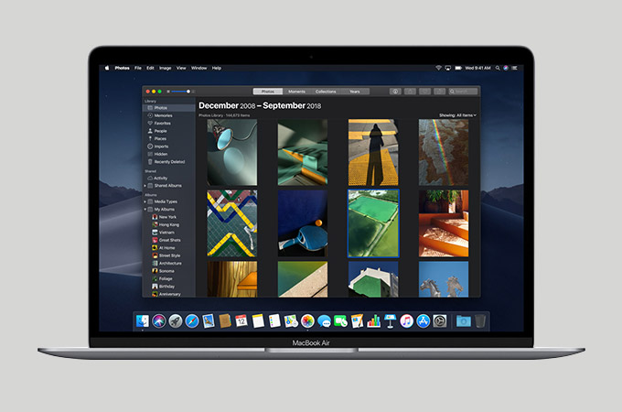The width and height of the screenshot is (622, 412).
Task: Select the Great Shots album
Action: click(x=166, y=240)
